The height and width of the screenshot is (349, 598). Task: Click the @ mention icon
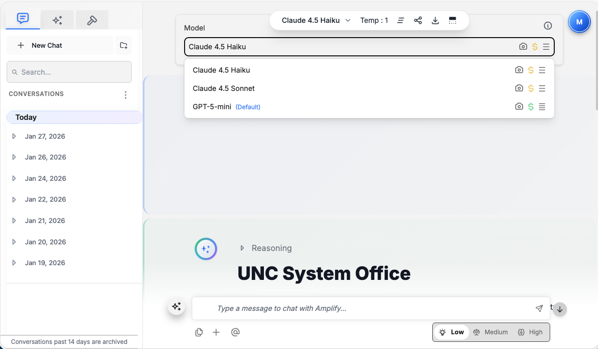(235, 332)
